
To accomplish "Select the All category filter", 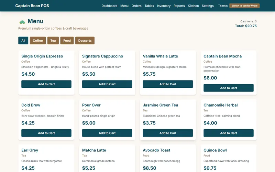I will click(23, 41).
